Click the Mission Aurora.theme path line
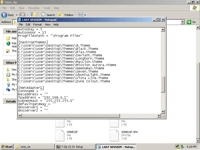The image size is (200, 150). 67,65
